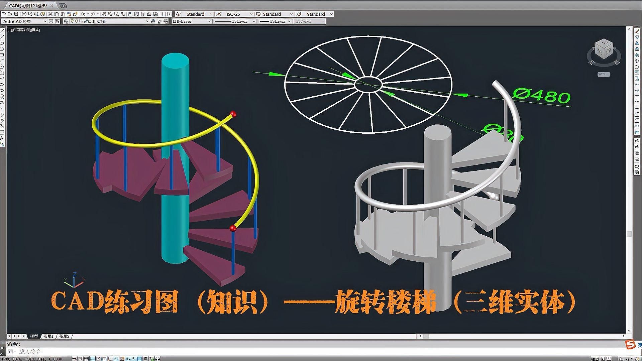This screenshot has height=361, width=642.
Task: Open the AutoCAD 经典 workspace dropdown
Action: (x=45, y=21)
